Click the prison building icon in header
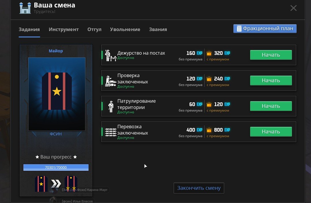The width and height of the screenshot is (311, 203). point(25,8)
